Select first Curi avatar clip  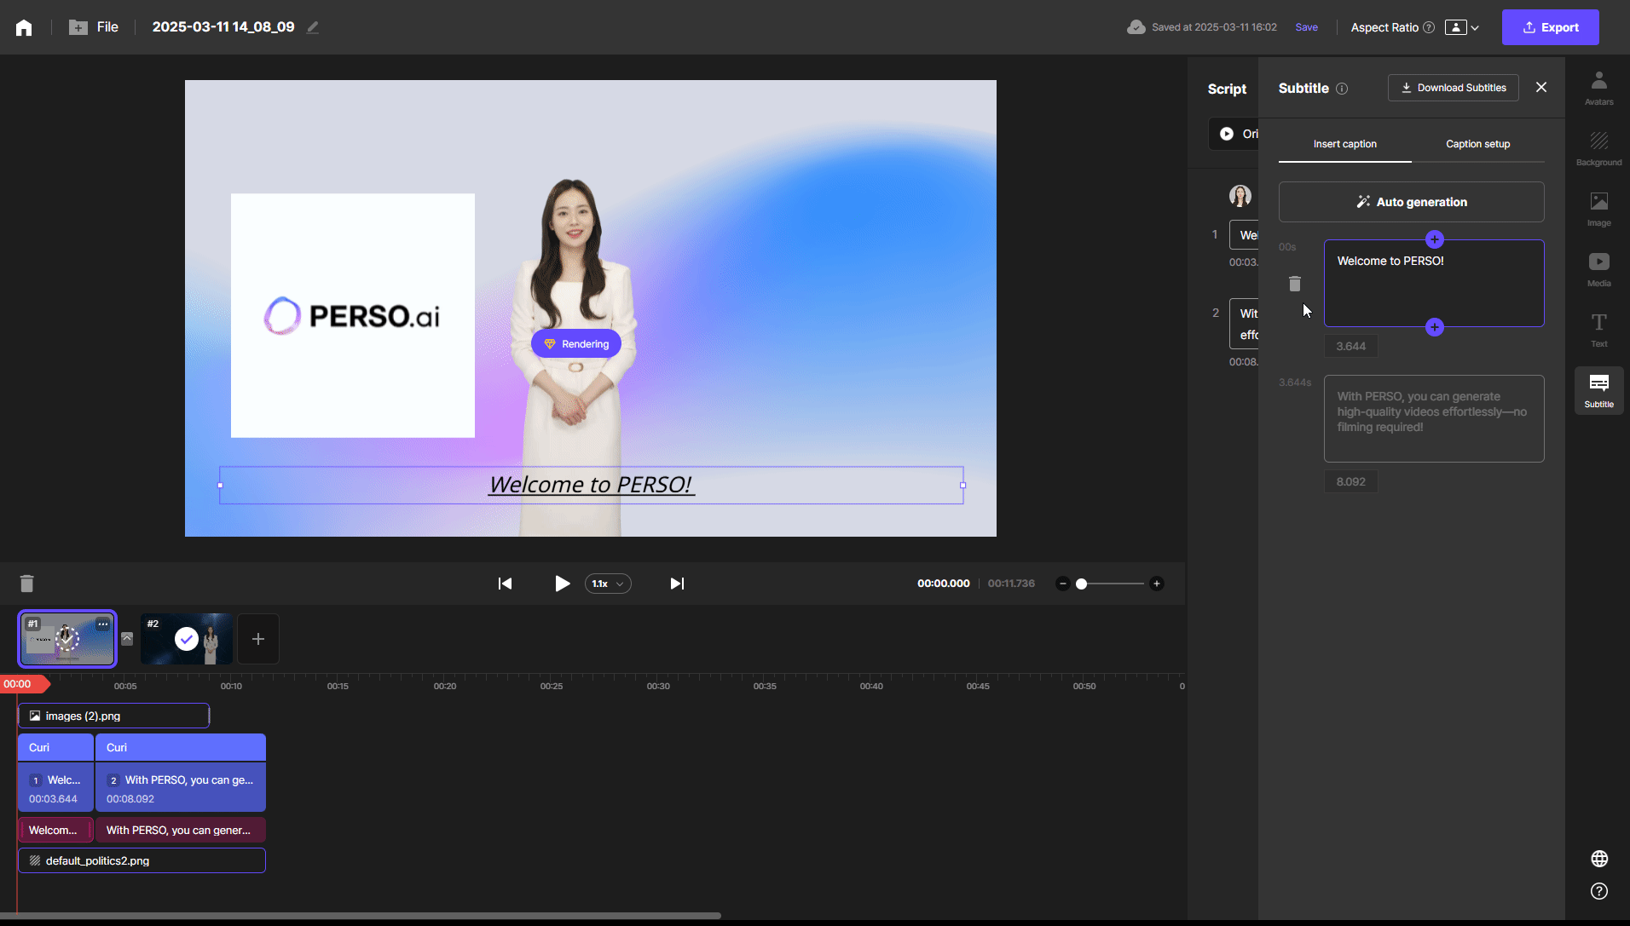55,747
